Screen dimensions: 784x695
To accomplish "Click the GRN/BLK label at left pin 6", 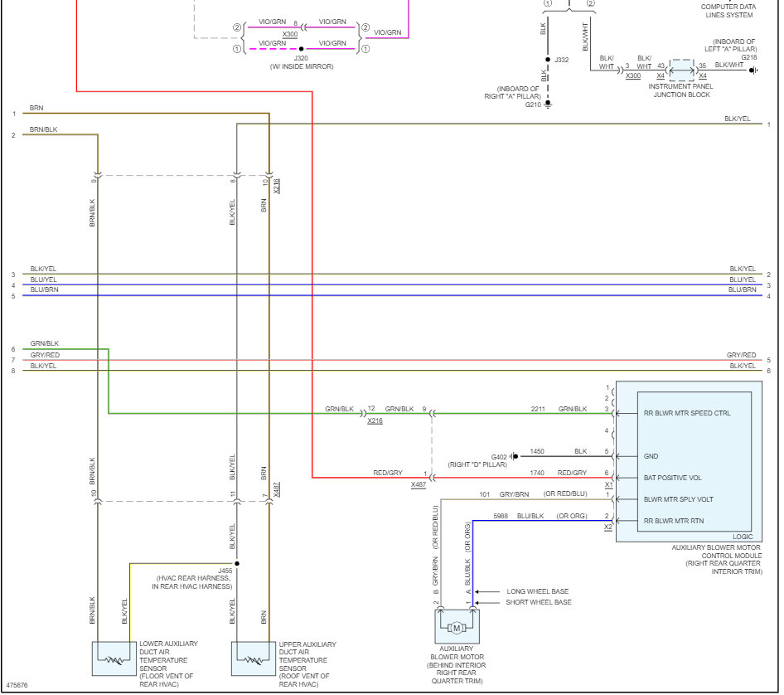I will (45, 343).
